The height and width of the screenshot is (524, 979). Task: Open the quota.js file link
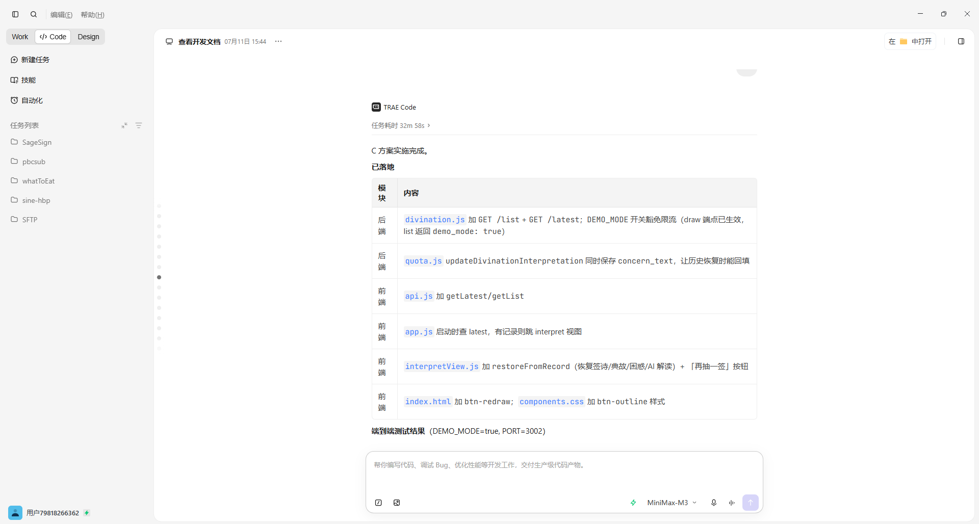click(x=423, y=261)
